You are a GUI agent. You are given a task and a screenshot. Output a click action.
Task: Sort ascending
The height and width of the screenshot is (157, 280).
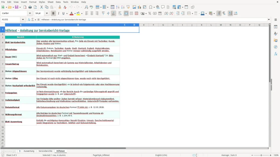(118, 7)
